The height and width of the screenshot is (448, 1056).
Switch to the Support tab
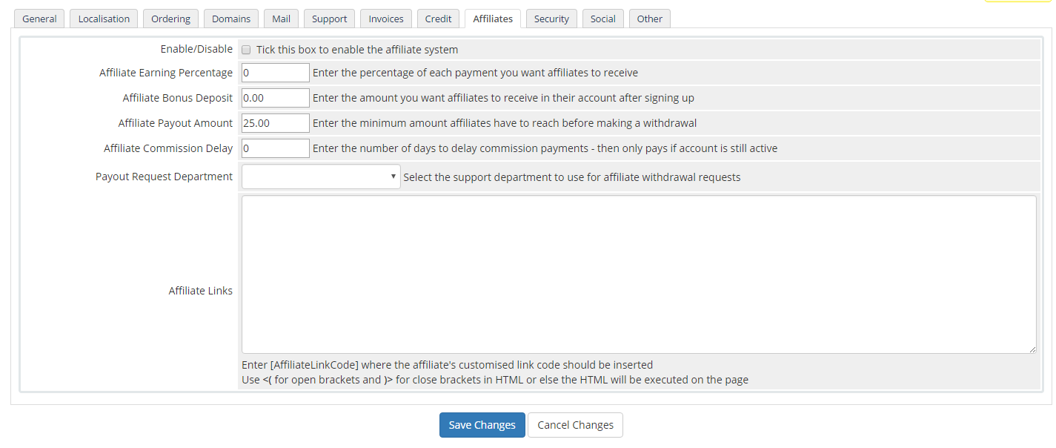[x=329, y=19]
